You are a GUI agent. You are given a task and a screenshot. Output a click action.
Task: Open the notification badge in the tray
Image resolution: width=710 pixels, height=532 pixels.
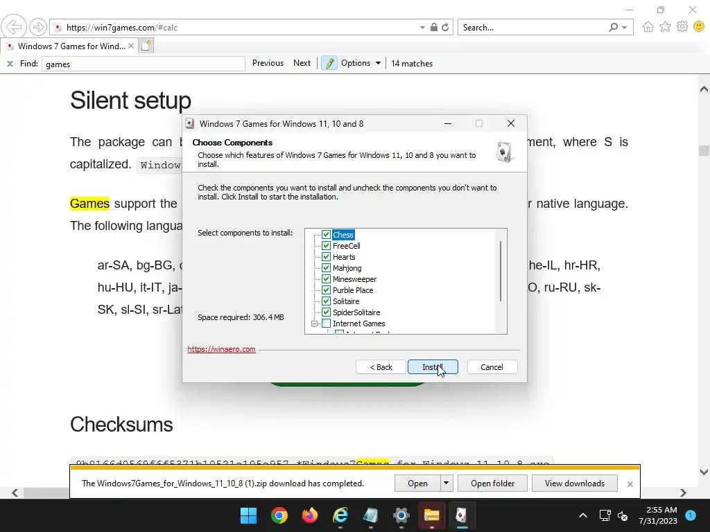pos(691,515)
